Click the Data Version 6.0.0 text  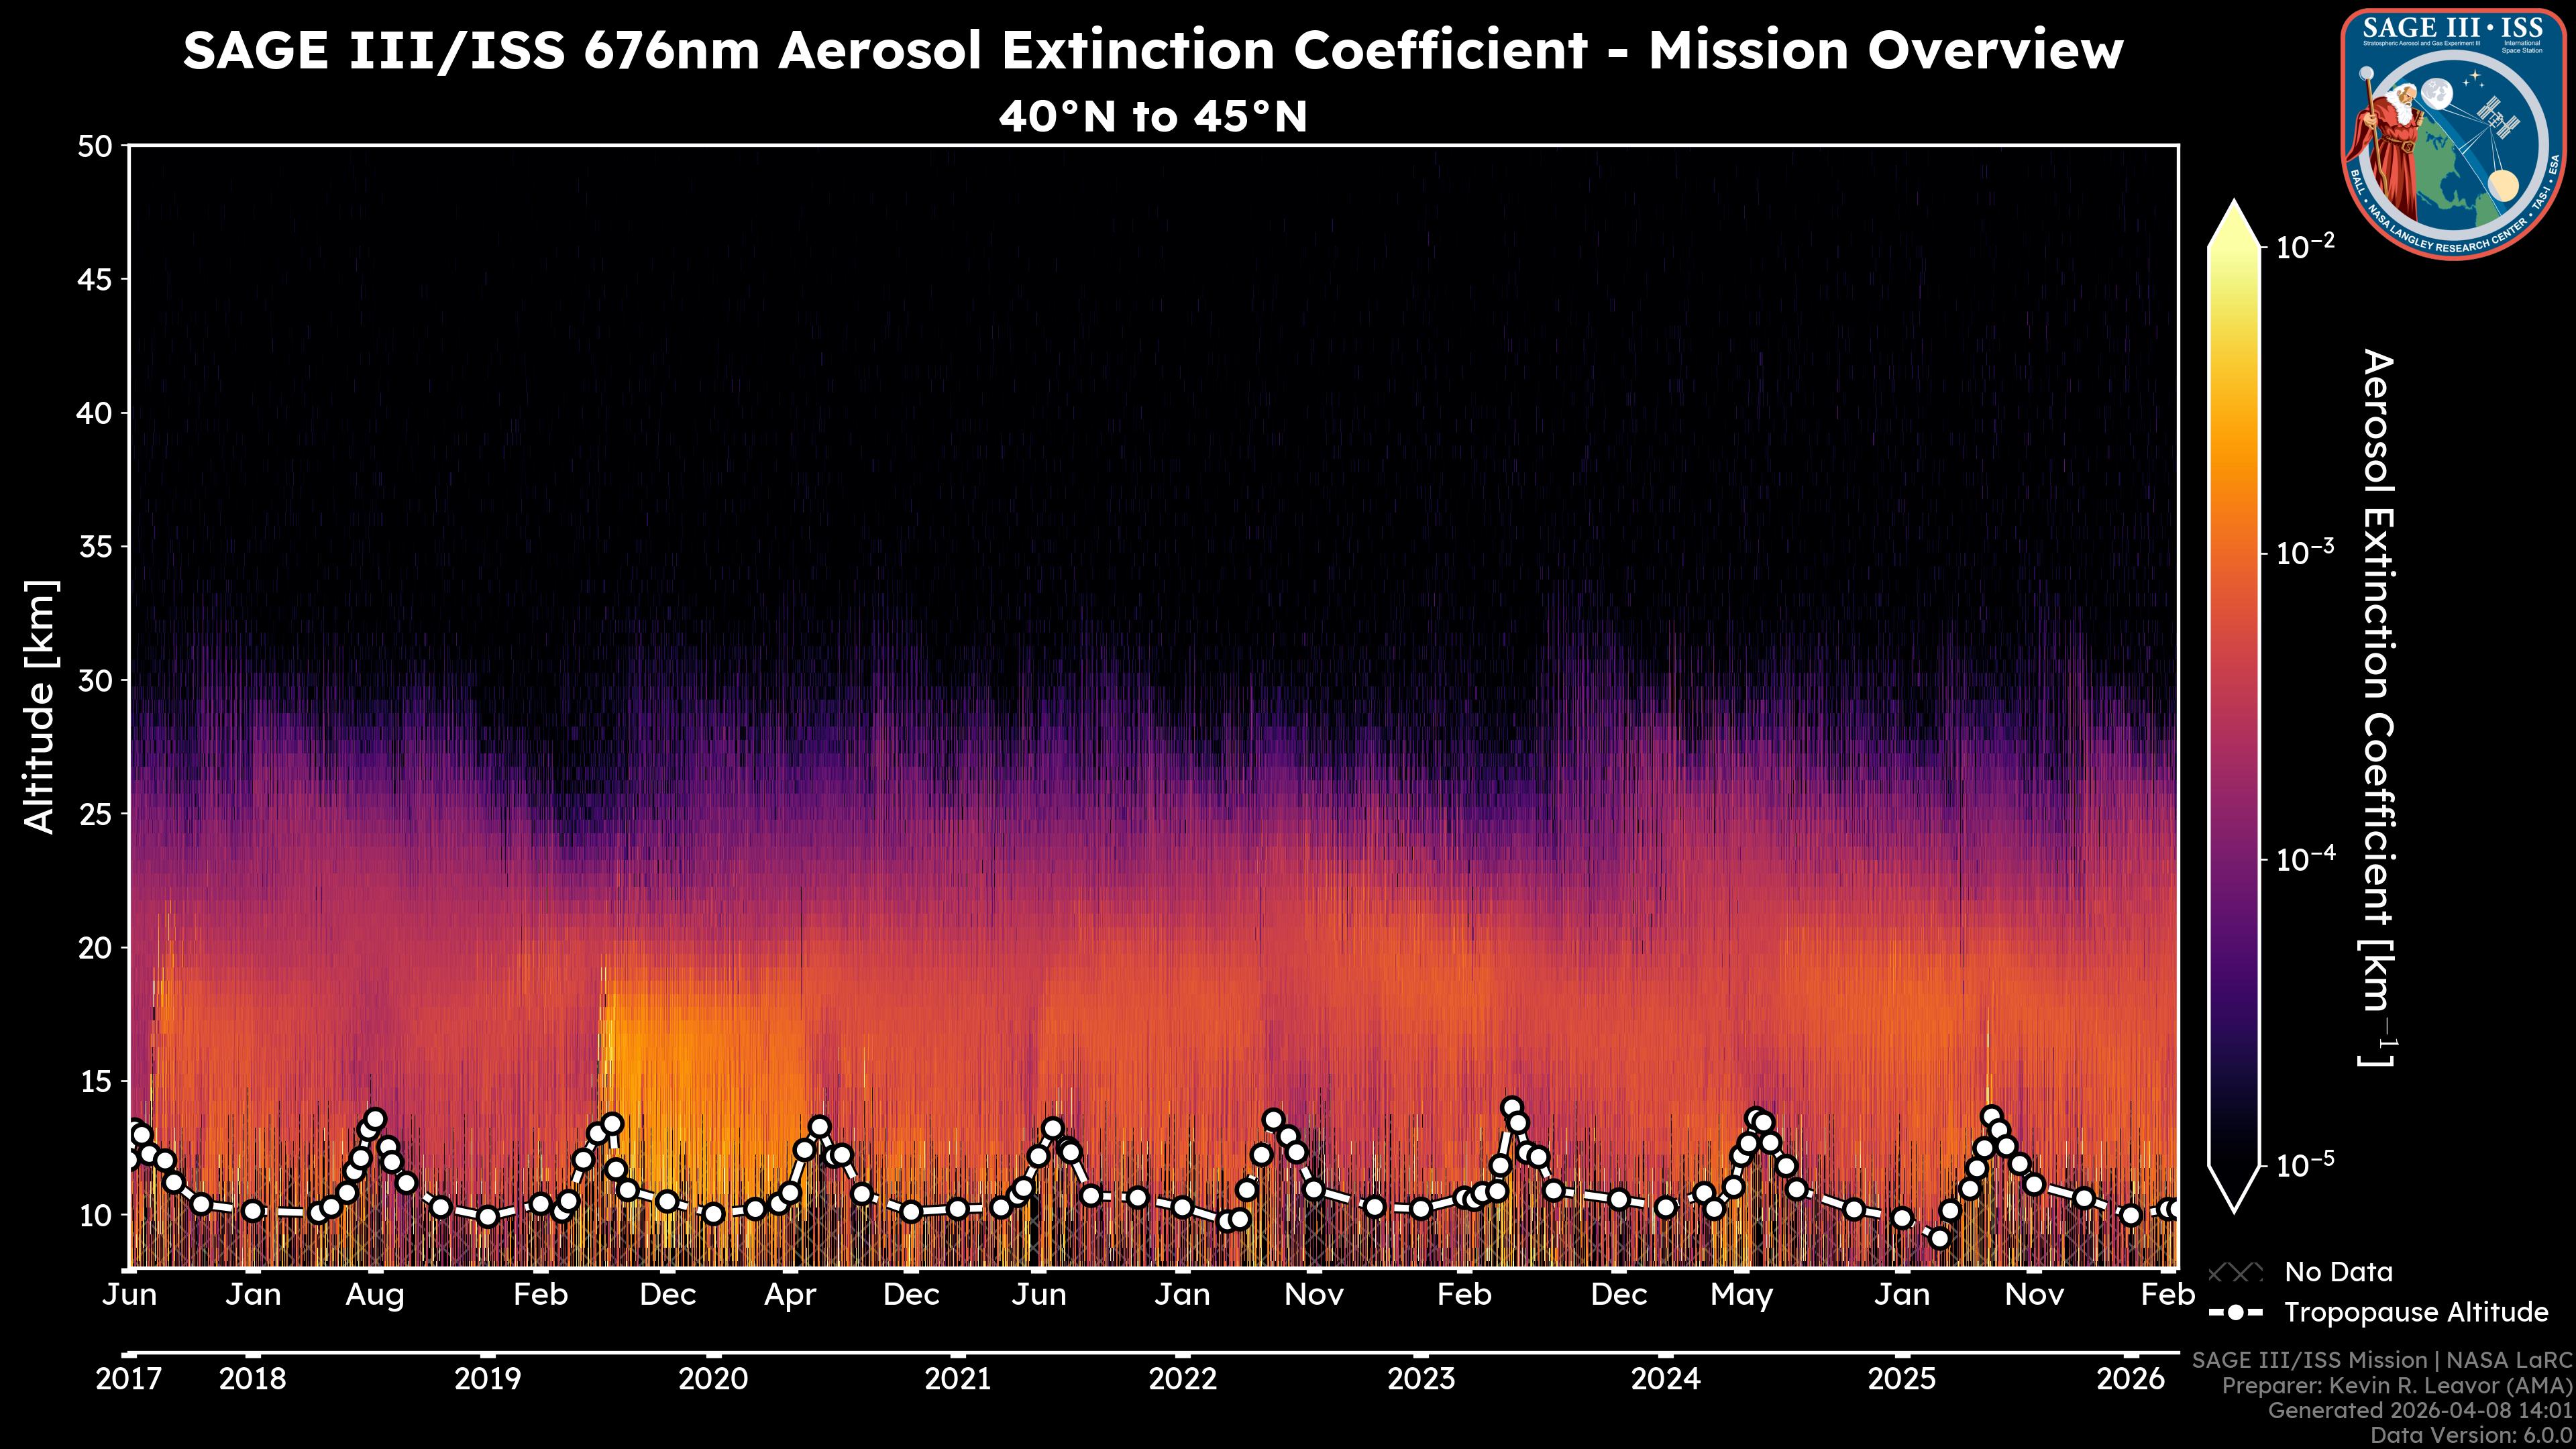(2472, 1435)
